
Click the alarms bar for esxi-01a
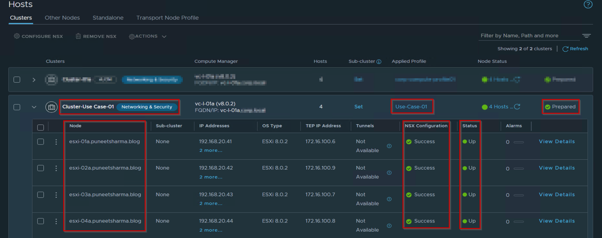click(519, 142)
